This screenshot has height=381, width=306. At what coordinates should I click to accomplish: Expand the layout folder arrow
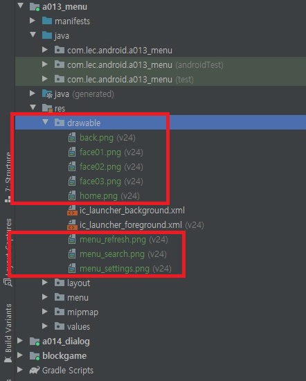tap(45, 283)
